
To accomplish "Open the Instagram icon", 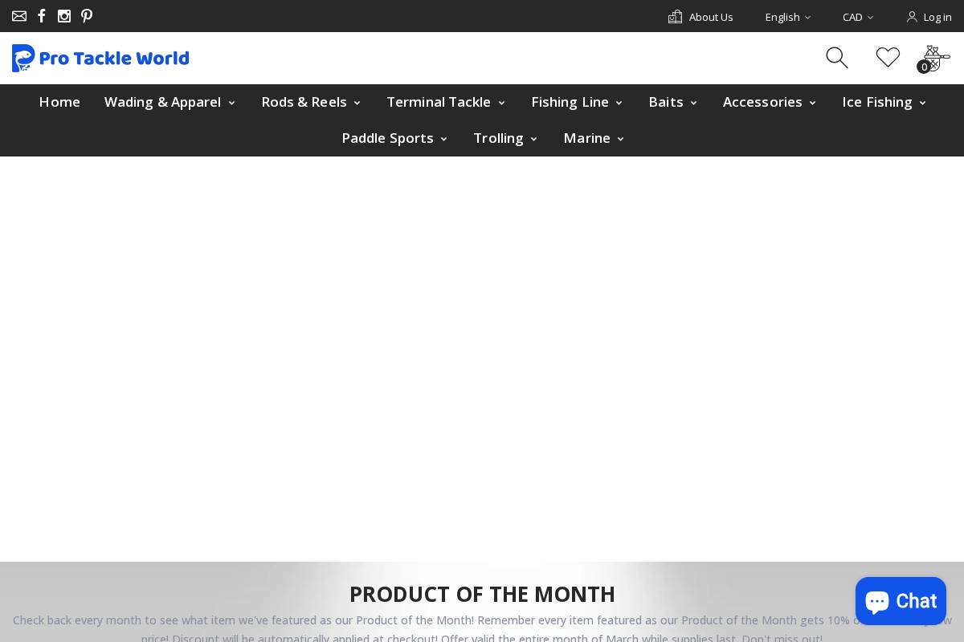I will coord(64,16).
